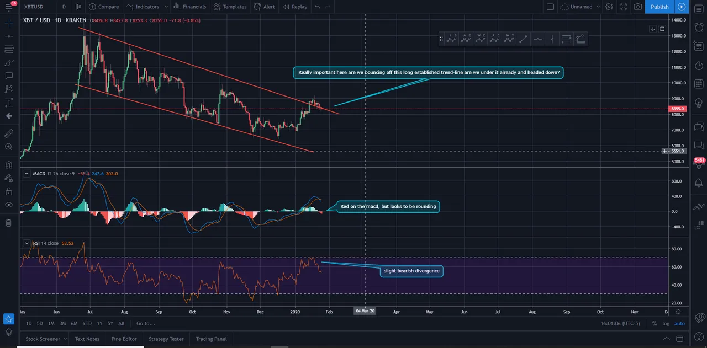Activate the zoom in tool

click(x=8, y=147)
